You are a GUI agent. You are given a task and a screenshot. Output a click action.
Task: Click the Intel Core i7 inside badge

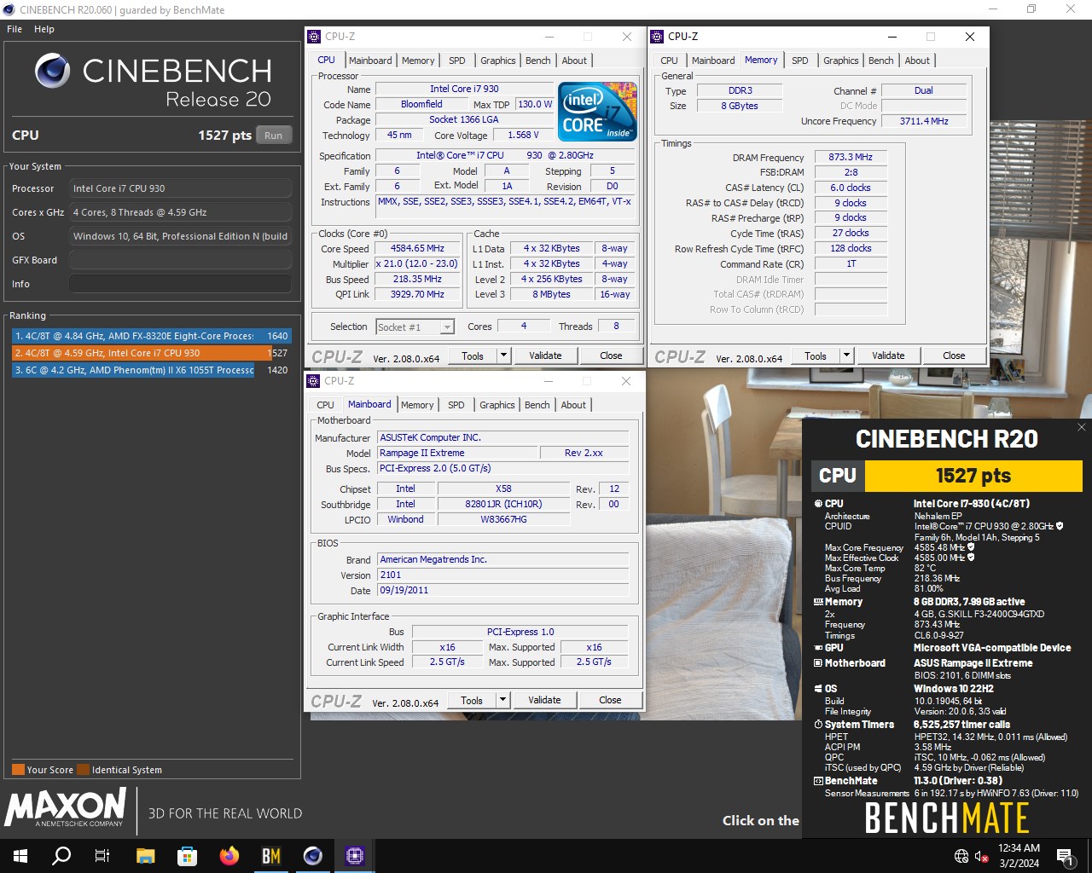pyautogui.click(x=597, y=111)
